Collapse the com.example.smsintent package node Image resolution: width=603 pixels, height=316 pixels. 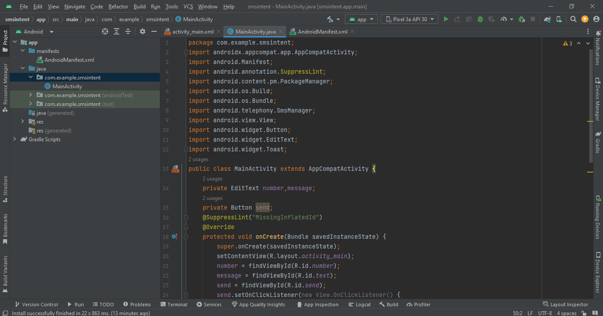tap(31, 77)
